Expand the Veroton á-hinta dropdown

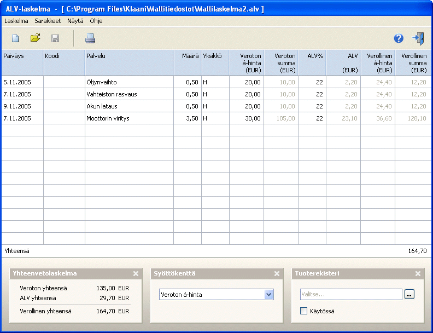268,295
